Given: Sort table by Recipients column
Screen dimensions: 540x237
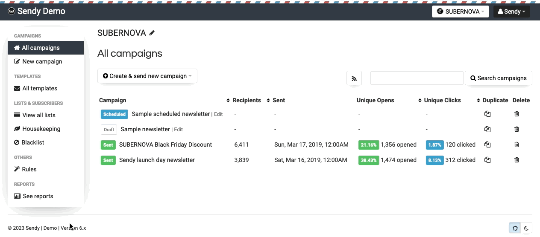Looking at the screenshot, I should (268, 101).
